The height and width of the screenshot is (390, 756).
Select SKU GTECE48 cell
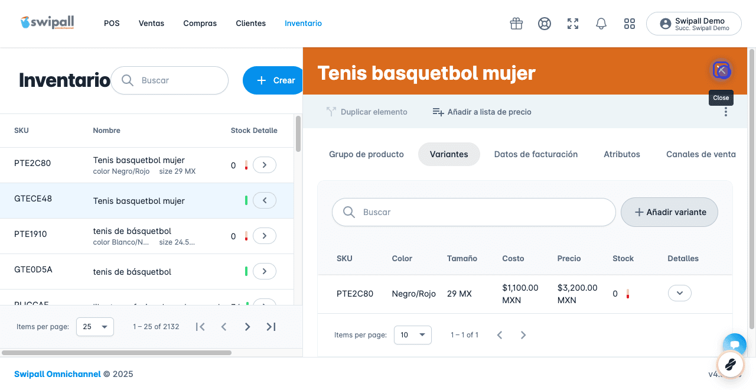pyautogui.click(x=33, y=199)
